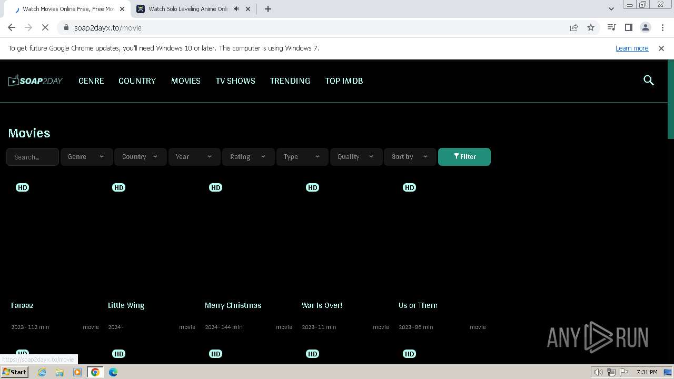Viewport: 674px width, 379px height.
Task: Open TOP IMDB page
Action: pos(344,81)
